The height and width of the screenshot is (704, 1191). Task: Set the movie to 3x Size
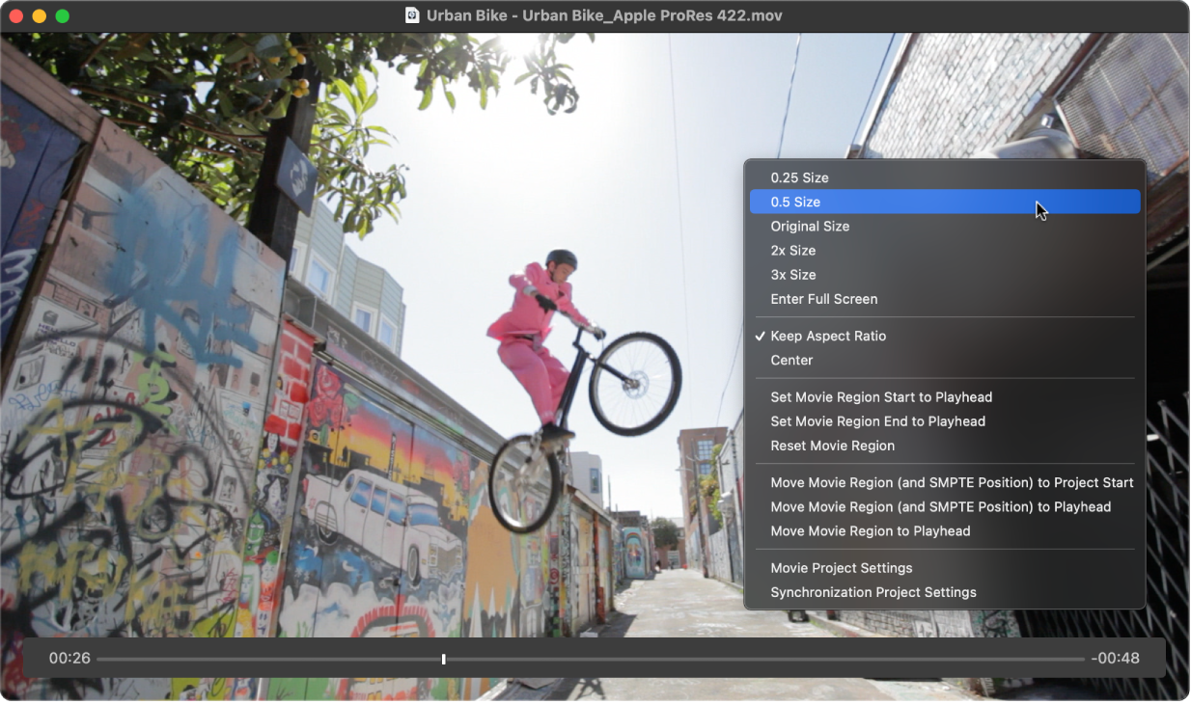792,274
